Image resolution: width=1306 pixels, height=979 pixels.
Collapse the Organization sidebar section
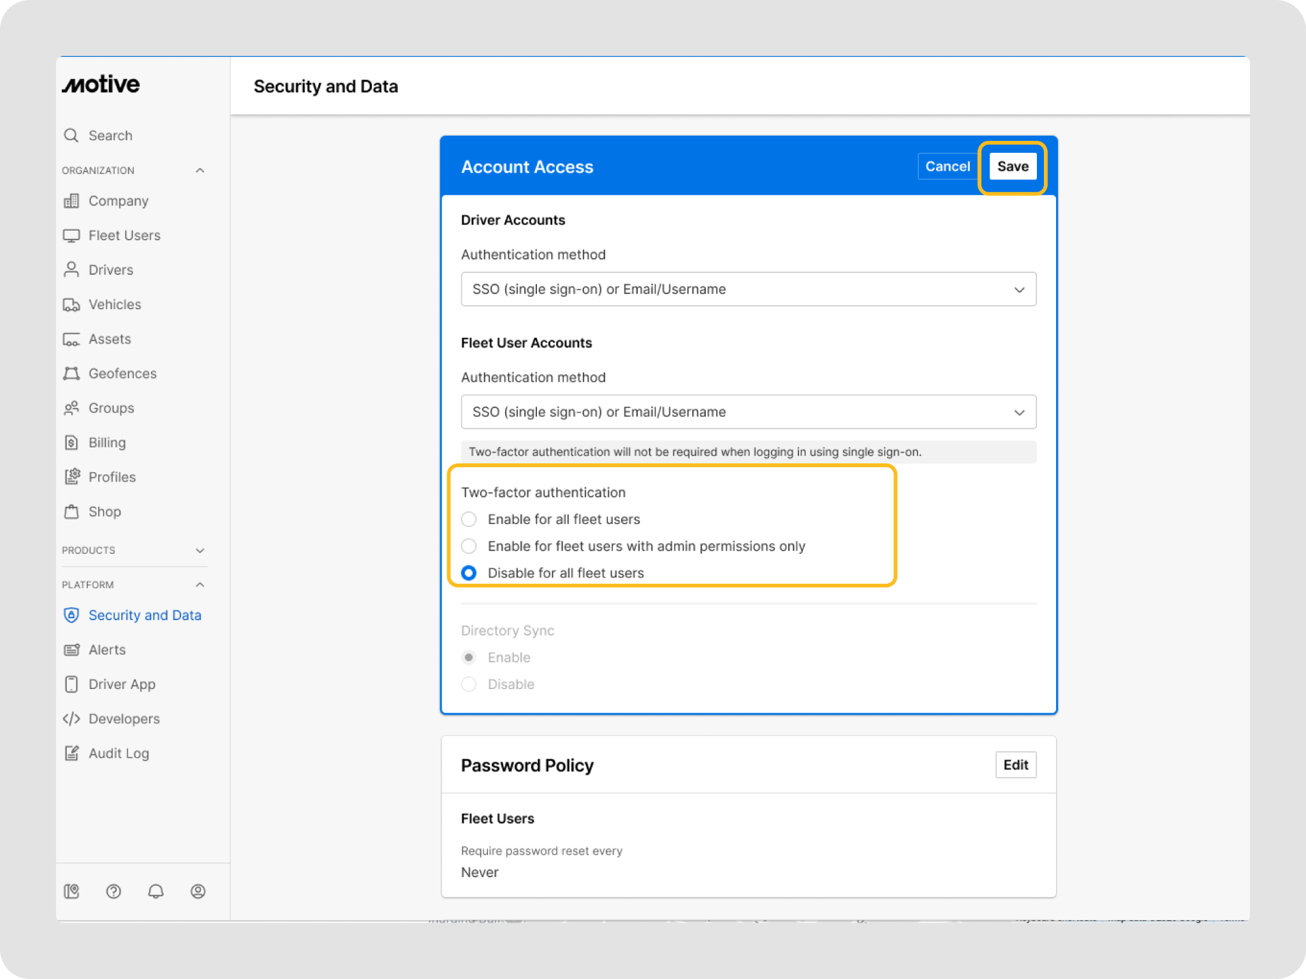[200, 170]
